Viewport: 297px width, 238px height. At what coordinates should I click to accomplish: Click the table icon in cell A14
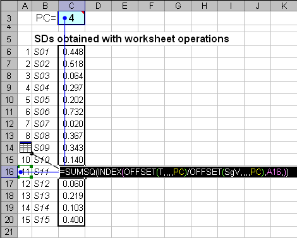pyautogui.click(x=25, y=147)
